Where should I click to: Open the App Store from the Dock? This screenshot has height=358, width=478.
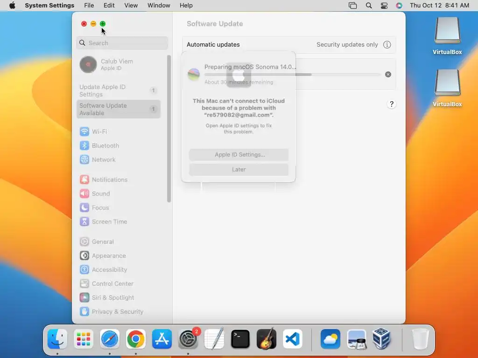pyautogui.click(x=162, y=339)
